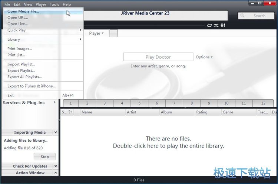Sort by the Trac... column header
The height and width of the screenshot is (184, 278).
tap(263, 112)
